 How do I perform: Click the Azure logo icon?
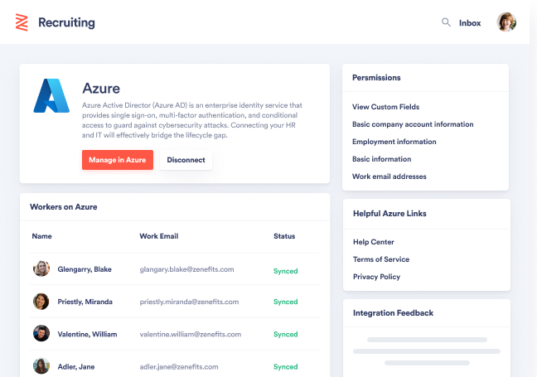[51, 96]
